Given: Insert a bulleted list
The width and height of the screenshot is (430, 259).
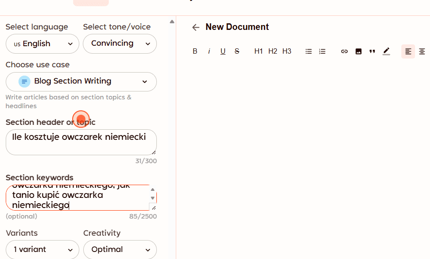Looking at the screenshot, I should click(x=308, y=51).
